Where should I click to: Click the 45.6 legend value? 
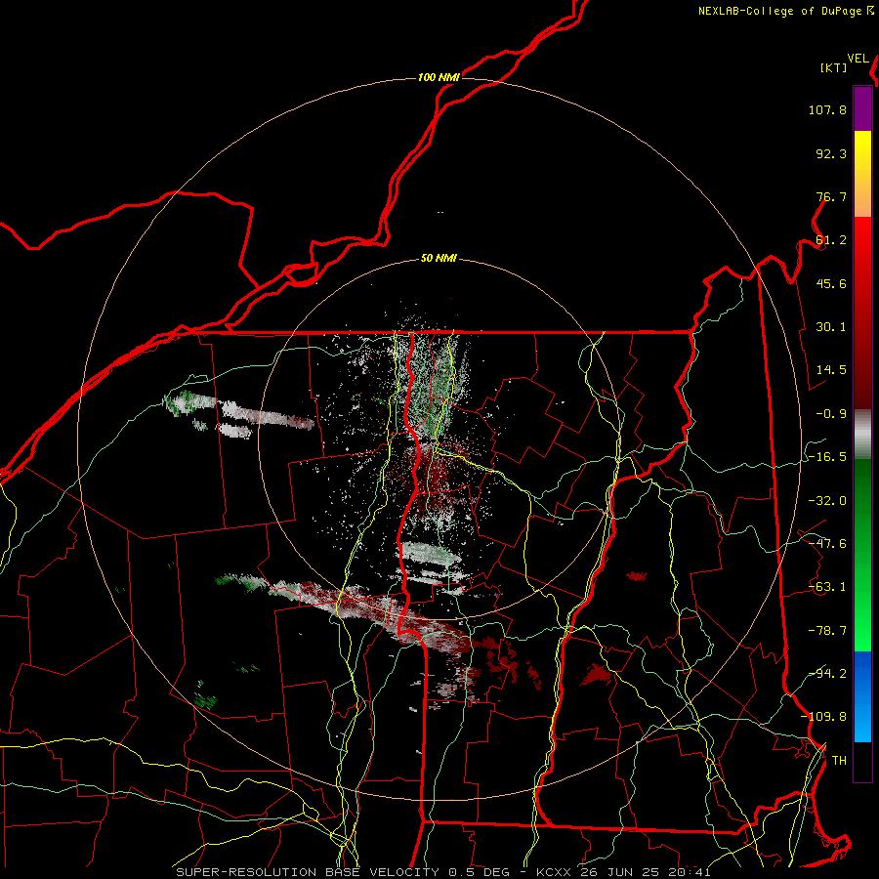click(831, 283)
